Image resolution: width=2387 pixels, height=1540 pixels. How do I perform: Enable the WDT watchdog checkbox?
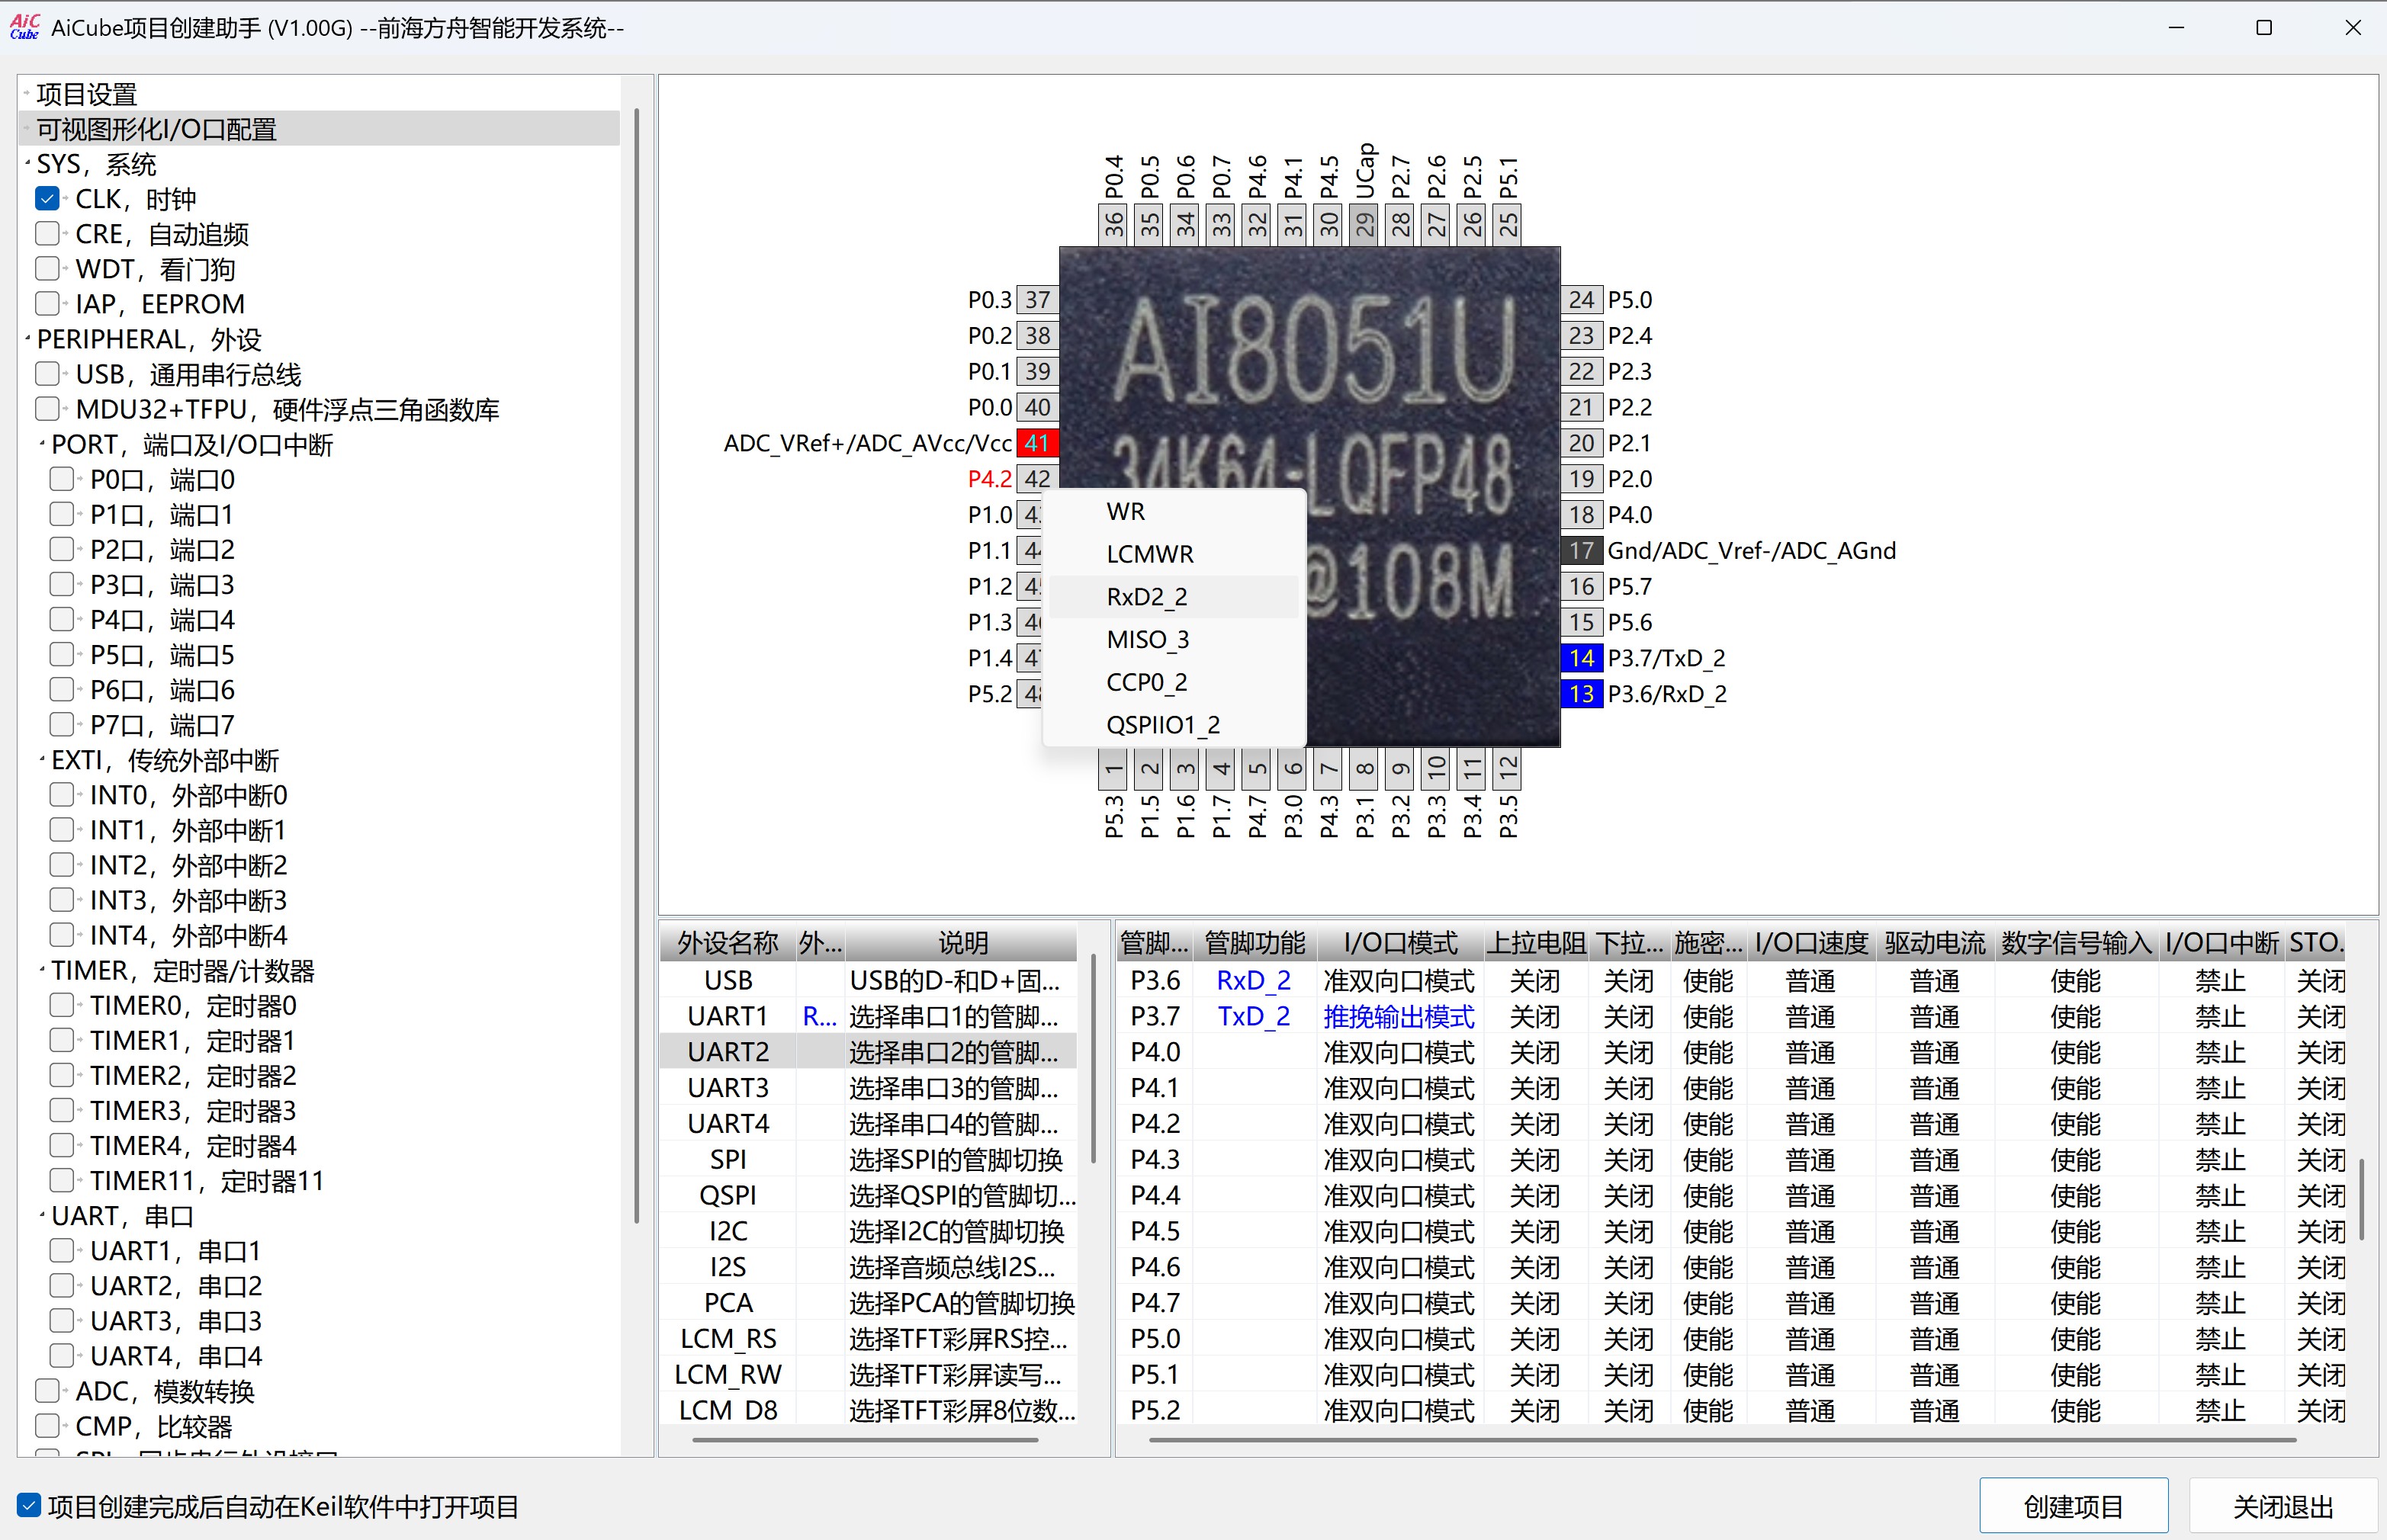47,269
